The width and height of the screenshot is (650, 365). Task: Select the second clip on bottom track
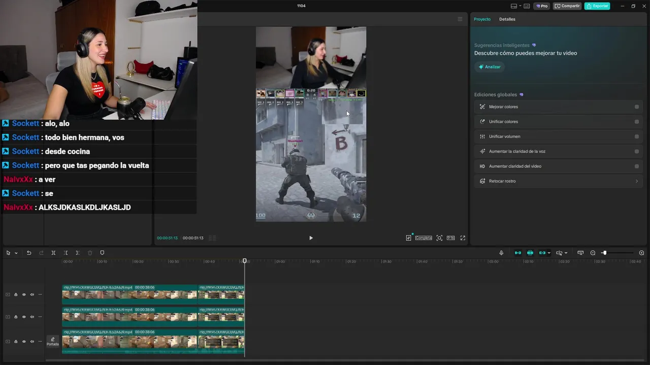[x=221, y=341]
